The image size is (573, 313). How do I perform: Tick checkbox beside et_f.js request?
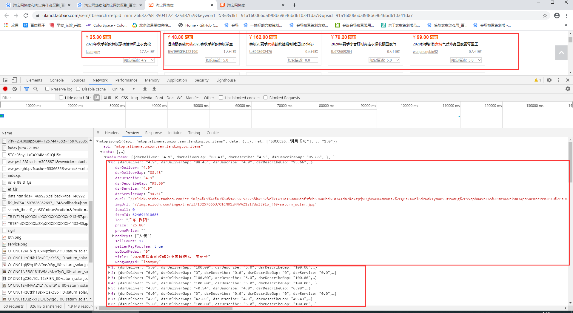pos(4,189)
